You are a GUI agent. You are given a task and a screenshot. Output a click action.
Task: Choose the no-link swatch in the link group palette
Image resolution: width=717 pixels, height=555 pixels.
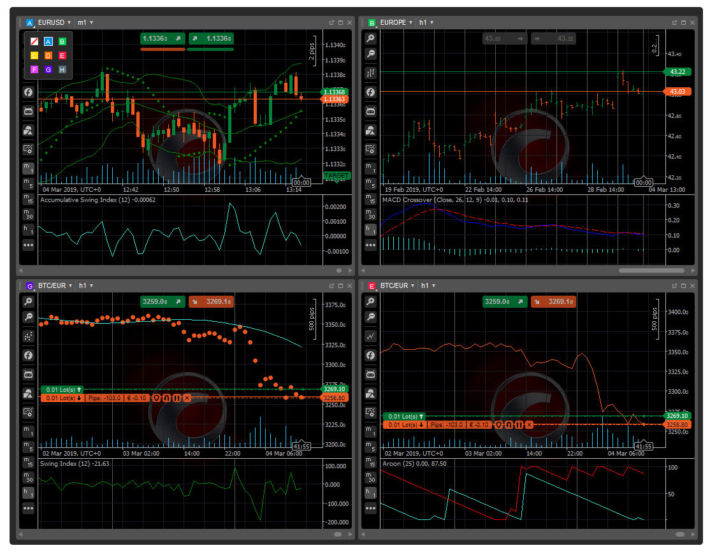[34, 41]
